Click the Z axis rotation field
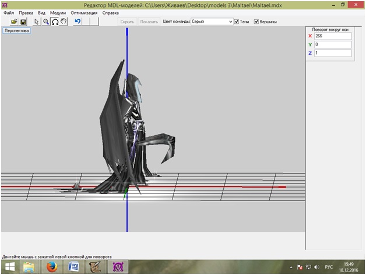This screenshot has height=275, width=366. 332,53
